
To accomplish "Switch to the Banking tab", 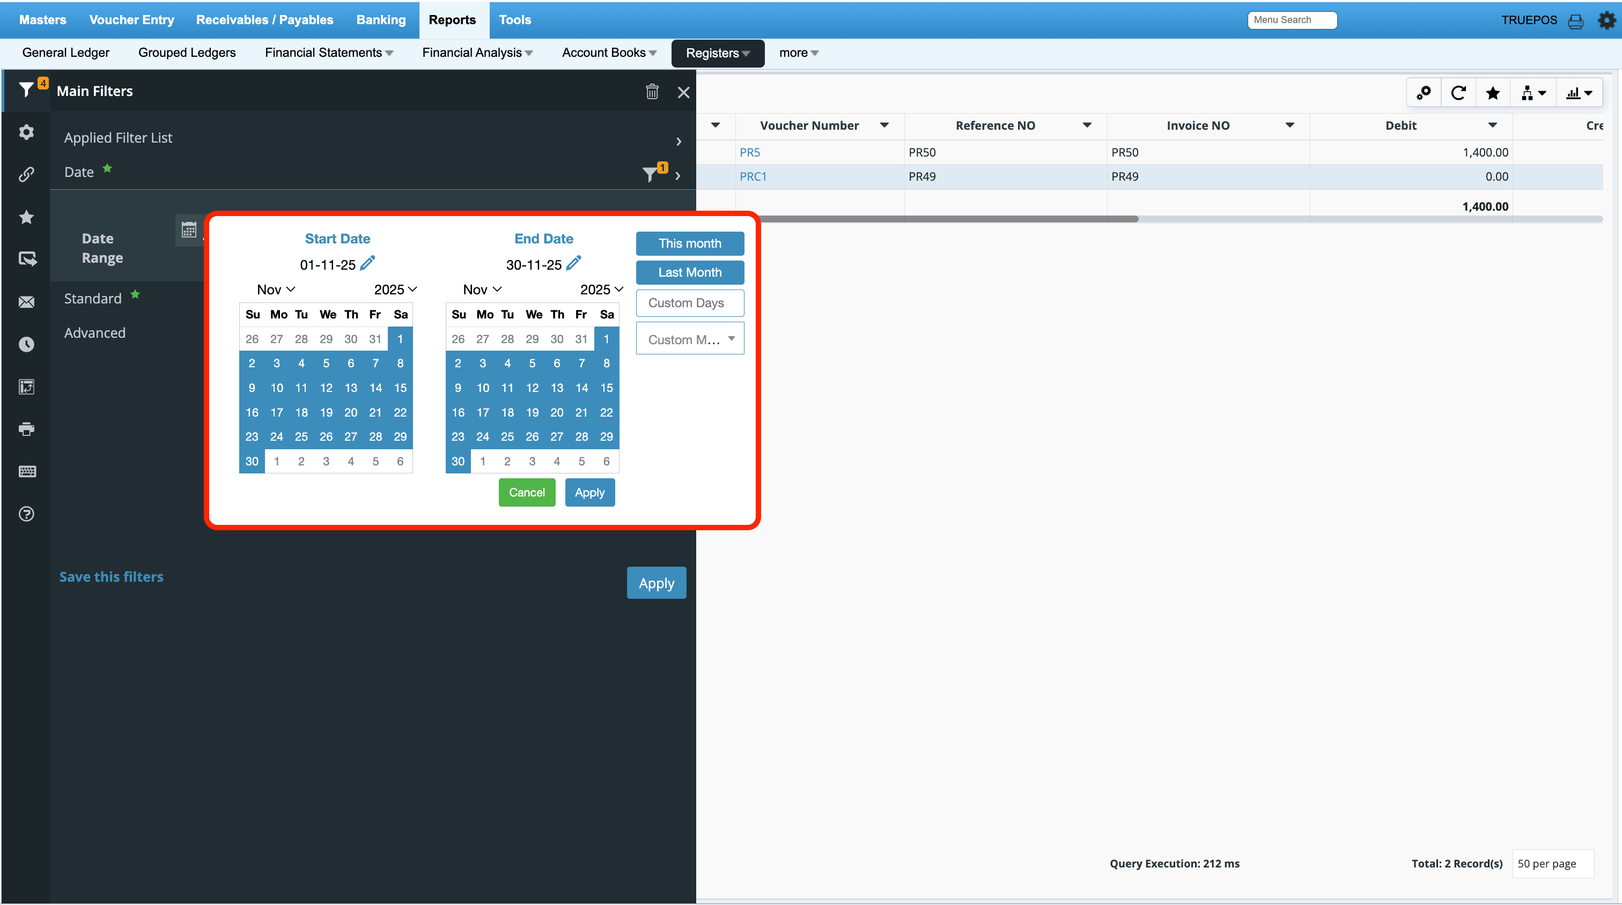I will coord(381,19).
